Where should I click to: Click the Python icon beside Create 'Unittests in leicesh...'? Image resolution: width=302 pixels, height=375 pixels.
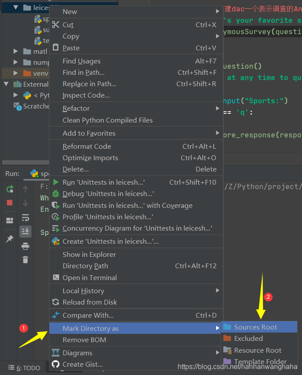[x=56, y=241]
